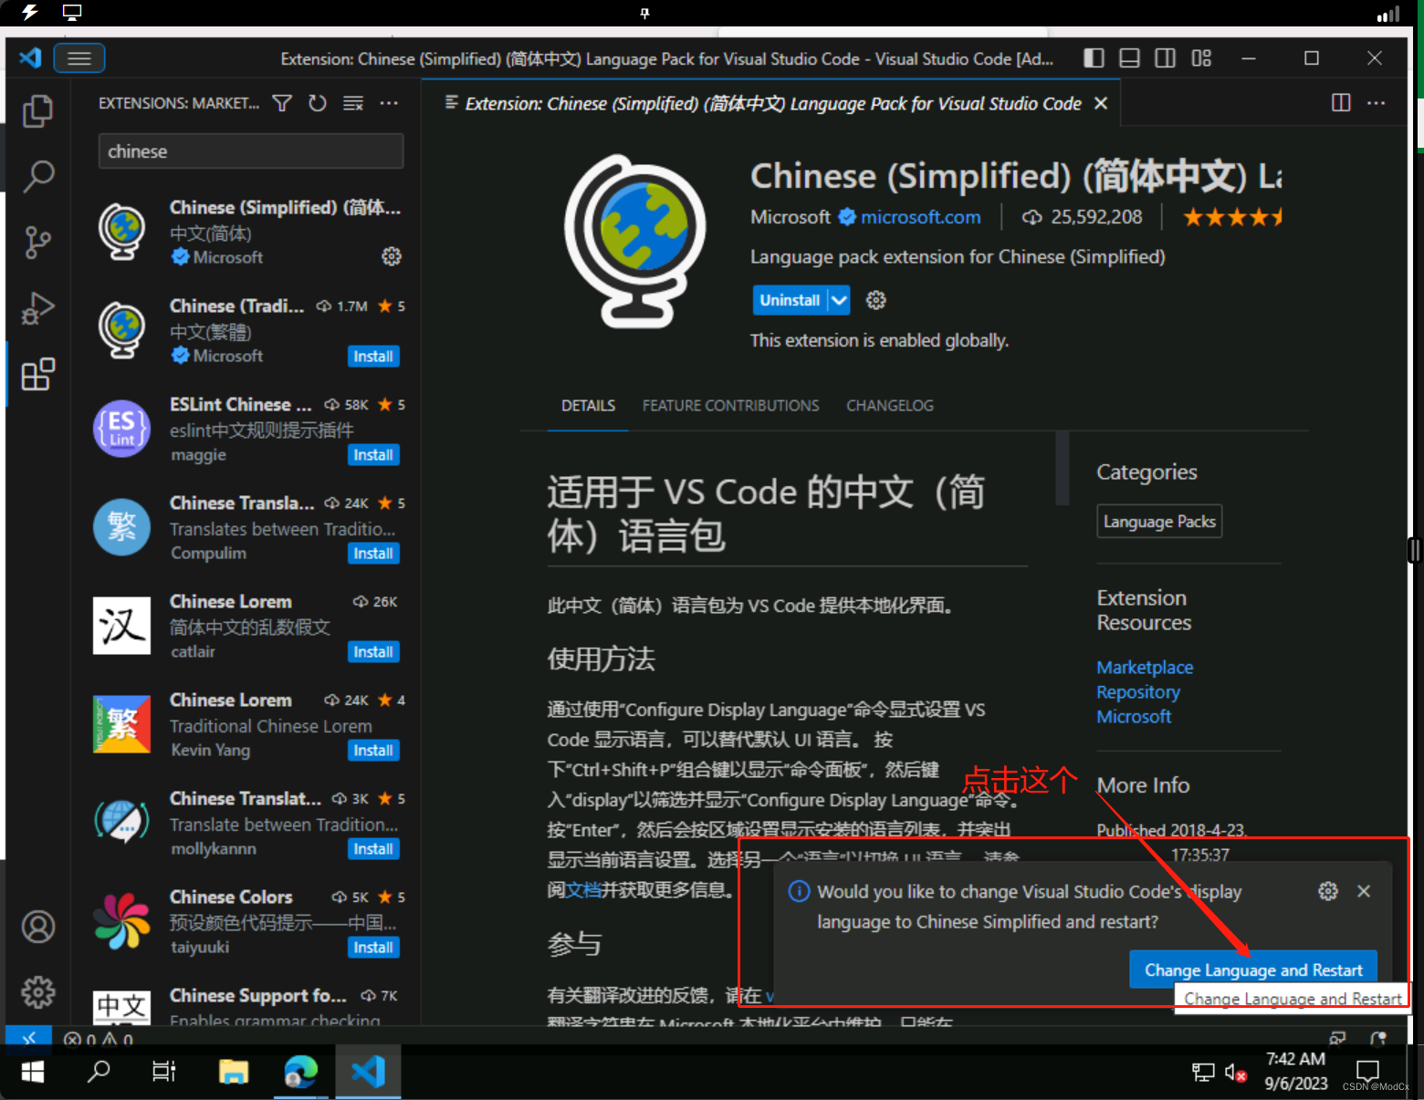The width and height of the screenshot is (1424, 1100).
Task: Open the Extensions view more actions menu
Action: click(x=389, y=103)
